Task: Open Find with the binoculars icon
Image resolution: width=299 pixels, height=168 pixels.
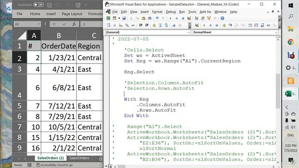Action: pyautogui.click(x=149, y=18)
